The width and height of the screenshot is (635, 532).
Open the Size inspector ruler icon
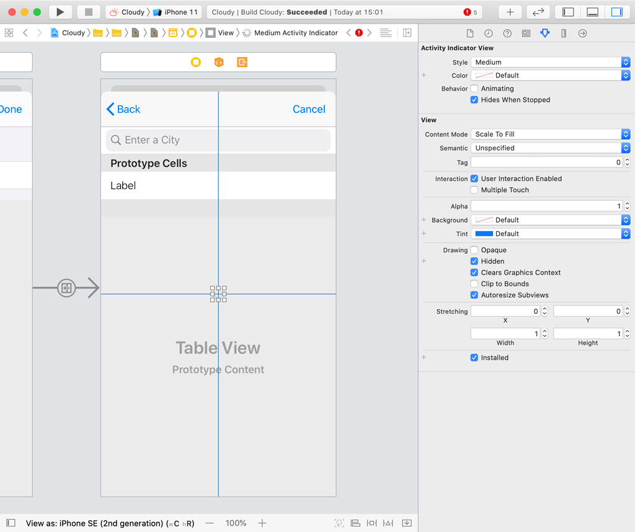coord(563,33)
